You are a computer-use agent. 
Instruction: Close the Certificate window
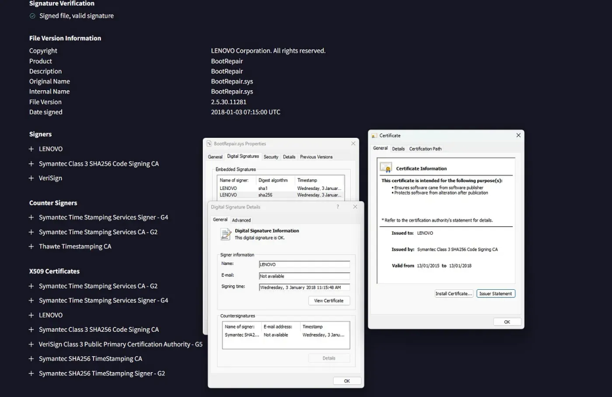click(x=518, y=135)
